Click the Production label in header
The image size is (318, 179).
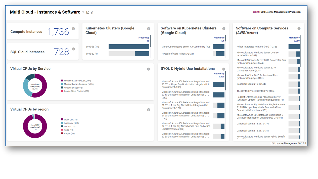[295, 12]
